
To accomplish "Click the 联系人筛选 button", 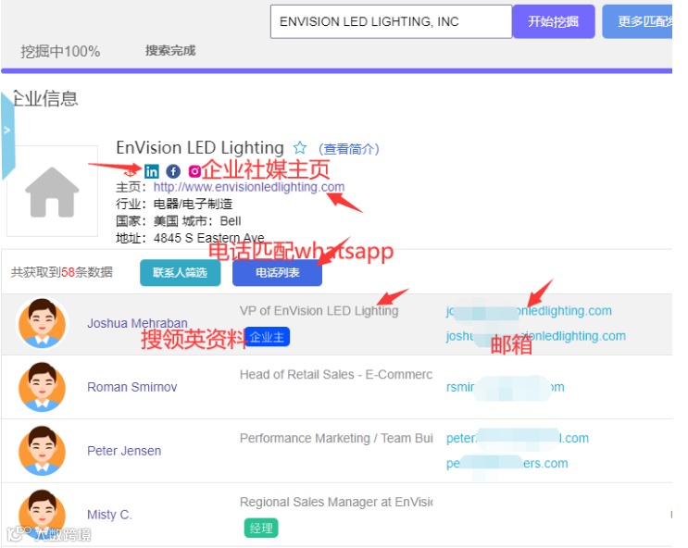I will (180, 272).
